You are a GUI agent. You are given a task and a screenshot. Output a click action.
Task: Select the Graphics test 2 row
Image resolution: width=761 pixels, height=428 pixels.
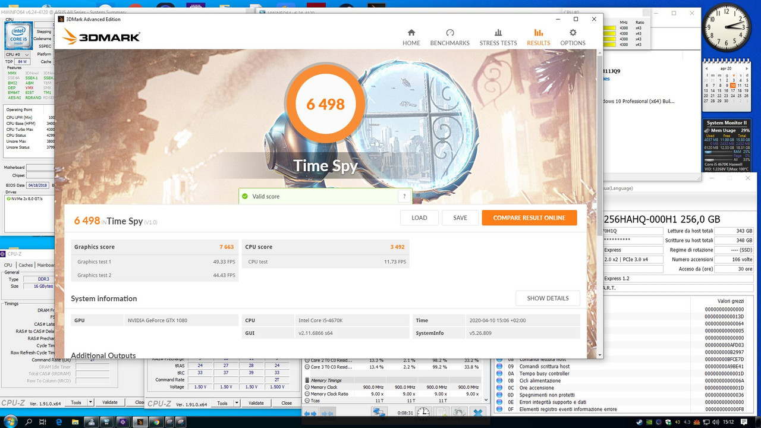click(x=155, y=275)
